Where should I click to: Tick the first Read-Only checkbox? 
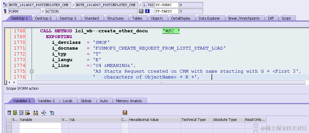(256, 125)
